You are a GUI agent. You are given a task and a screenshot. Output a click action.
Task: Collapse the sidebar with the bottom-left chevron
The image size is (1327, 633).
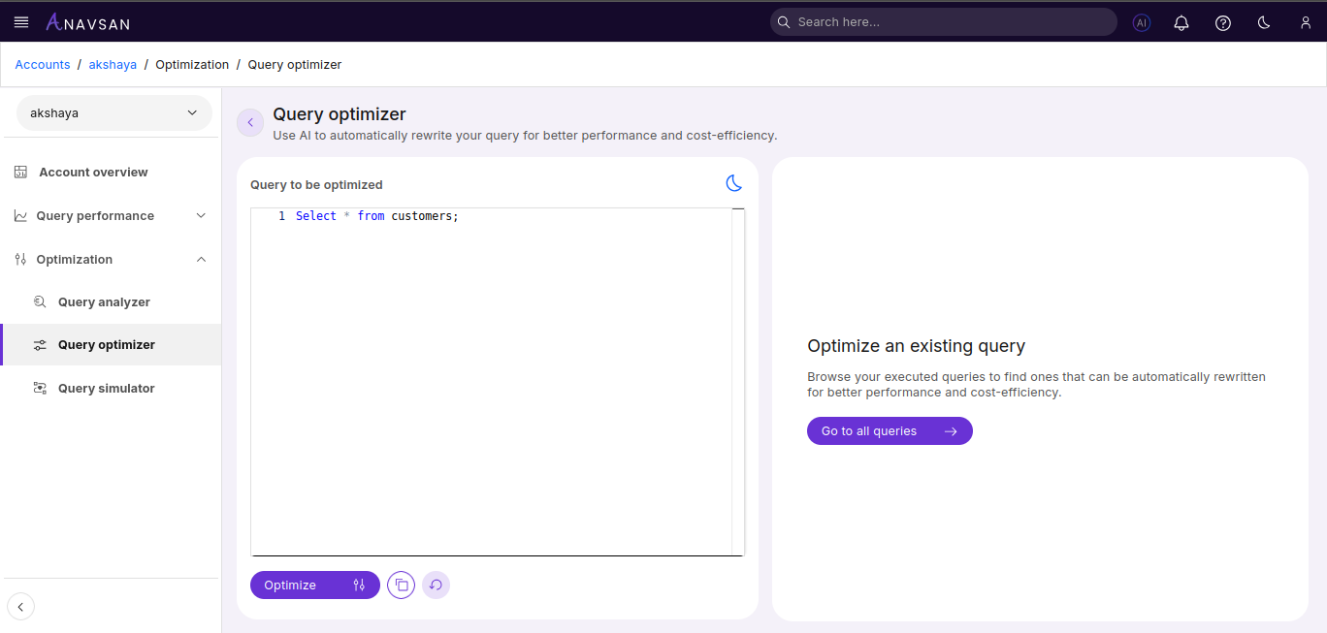[20, 606]
